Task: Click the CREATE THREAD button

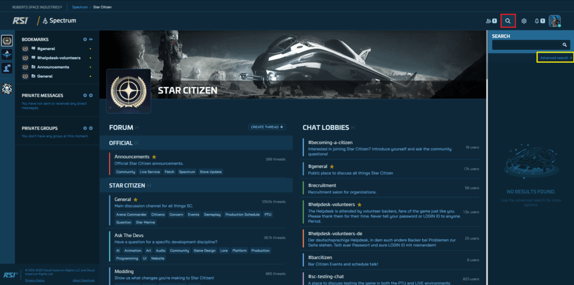Action: (267, 127)
